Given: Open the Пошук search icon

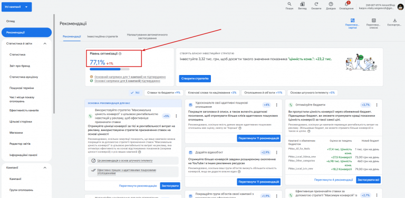Looking at the screenshot, I should click(x=290, y=4).
